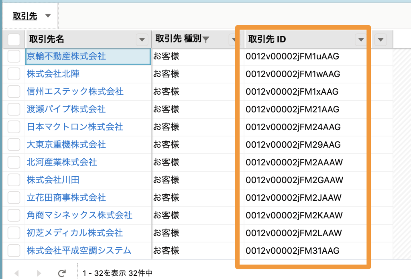Check the box for 信州エステック株式会社
Screen dimensions: 411x279
click(14, 92)
